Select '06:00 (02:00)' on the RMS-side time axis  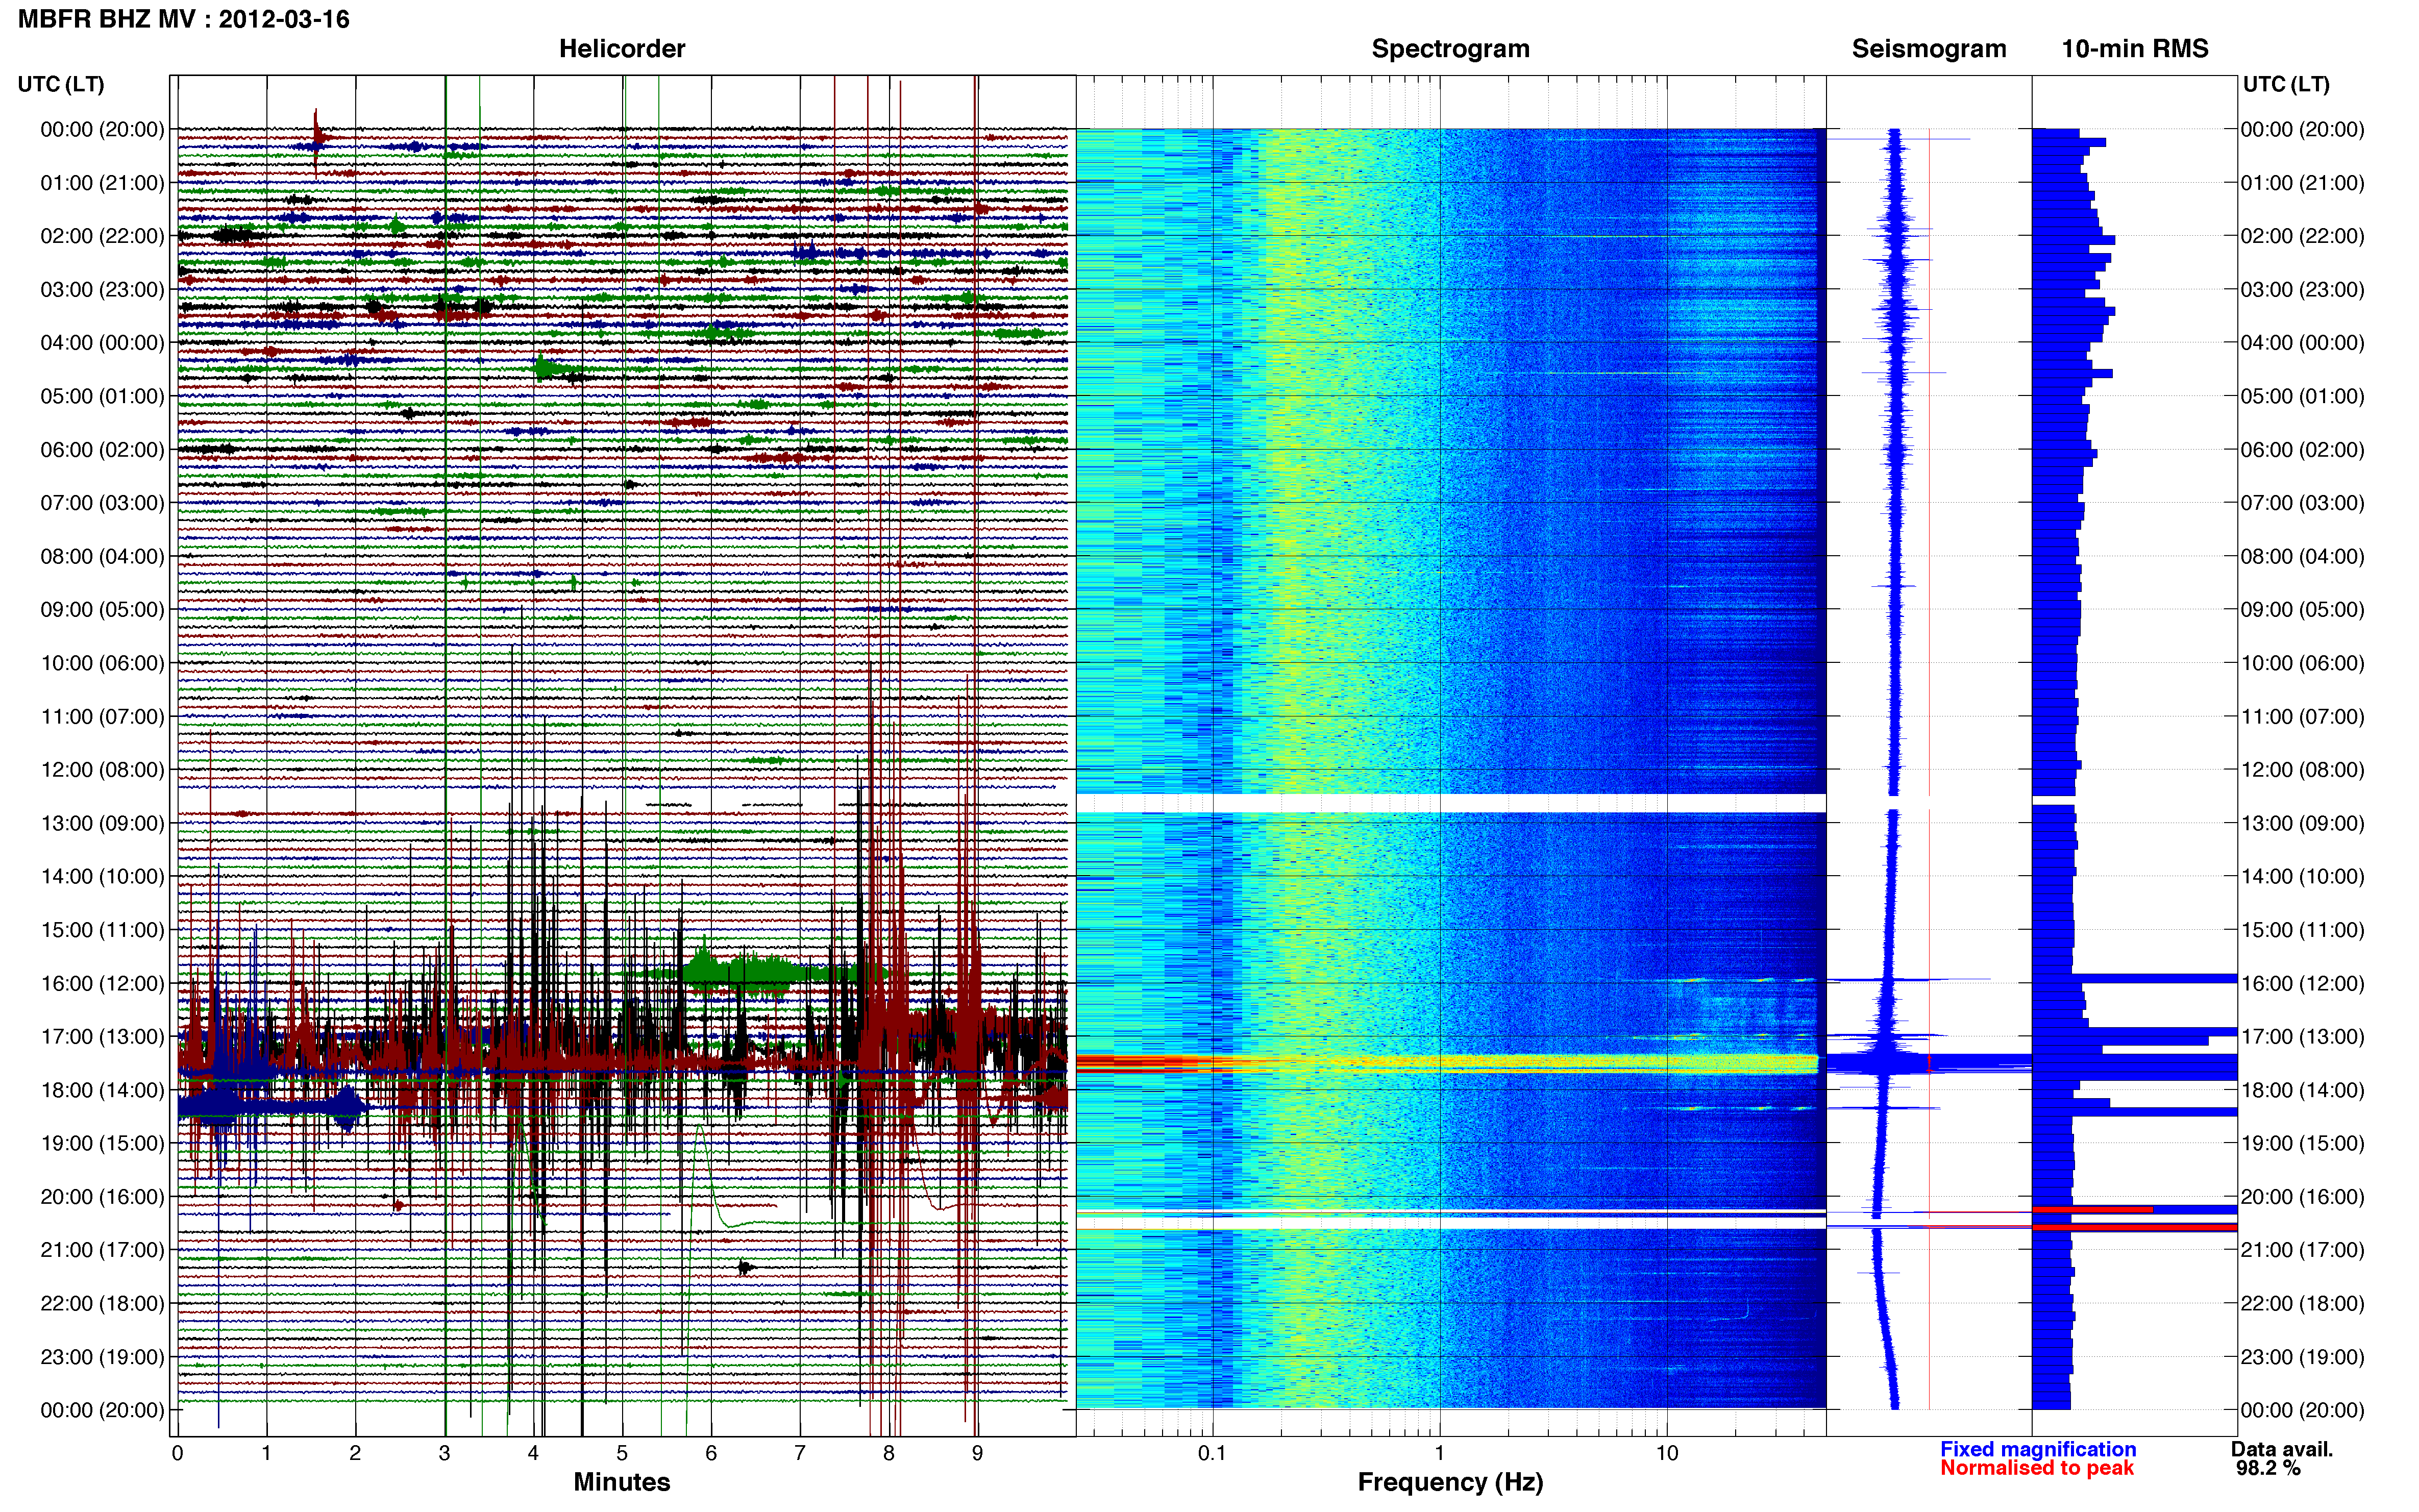point(2302,450)
